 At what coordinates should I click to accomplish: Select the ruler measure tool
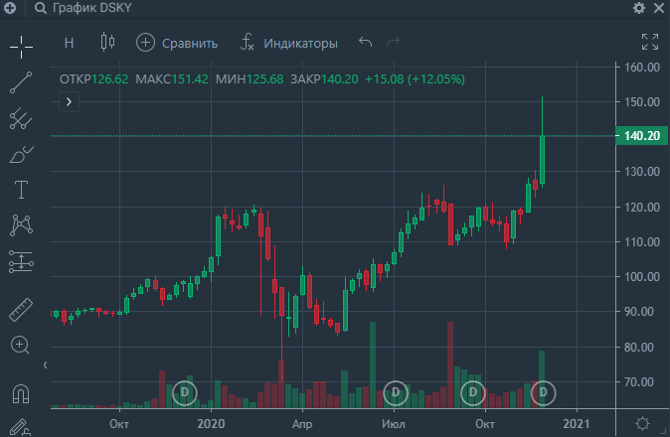[21, 310]
